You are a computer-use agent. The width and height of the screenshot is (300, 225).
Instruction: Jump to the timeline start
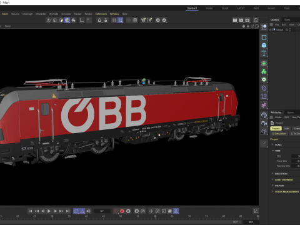click(x=30, y=211)
